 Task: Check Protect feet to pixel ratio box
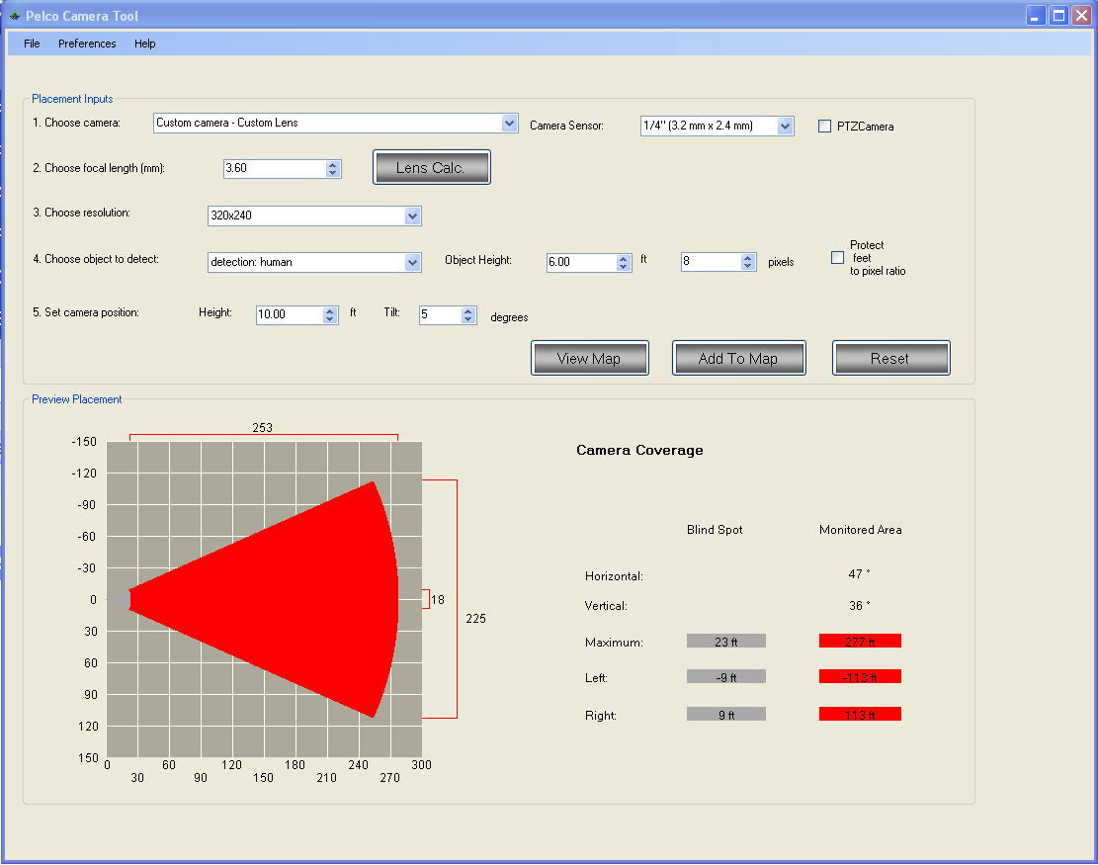point(837,257)
